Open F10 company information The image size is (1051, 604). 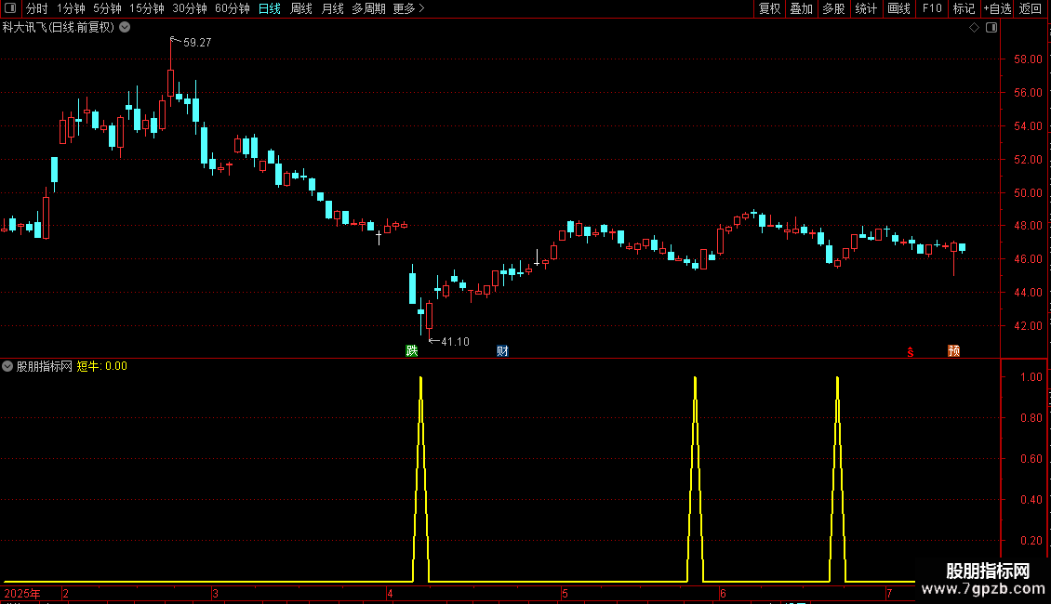pos(932,8)
